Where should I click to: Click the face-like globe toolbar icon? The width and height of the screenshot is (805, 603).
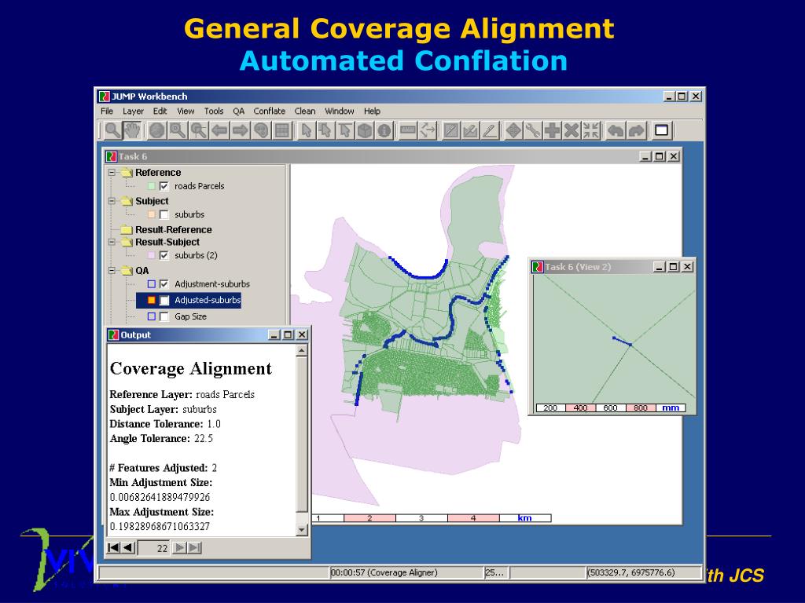click(261, 130)
